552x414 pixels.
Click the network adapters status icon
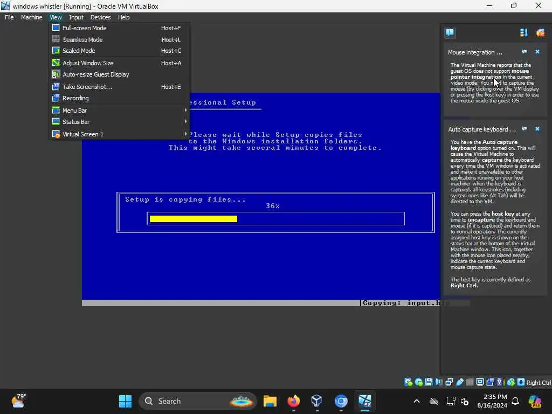tap(449, 382)
